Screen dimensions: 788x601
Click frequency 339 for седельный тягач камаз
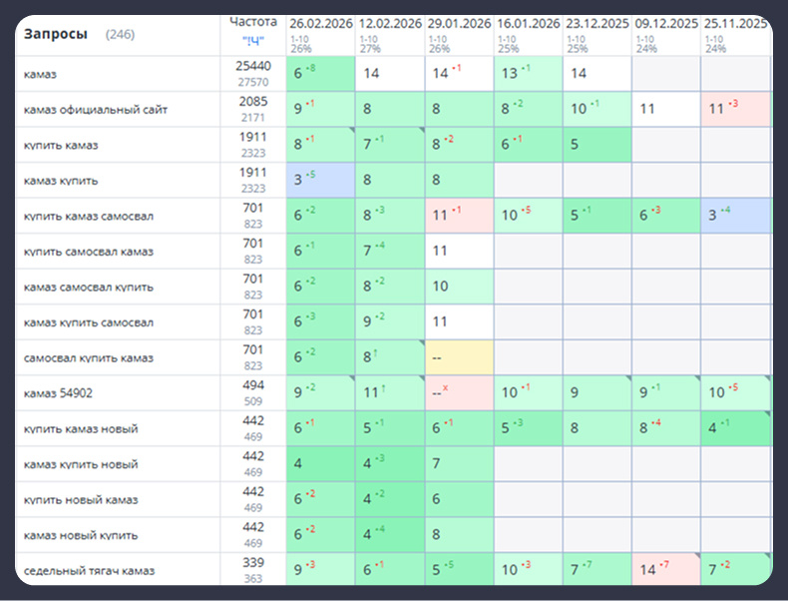click(x=253, y=562)
